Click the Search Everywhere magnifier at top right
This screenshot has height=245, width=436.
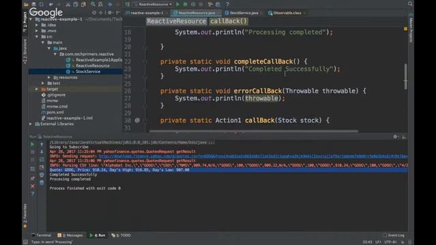[x=410, y=4]
